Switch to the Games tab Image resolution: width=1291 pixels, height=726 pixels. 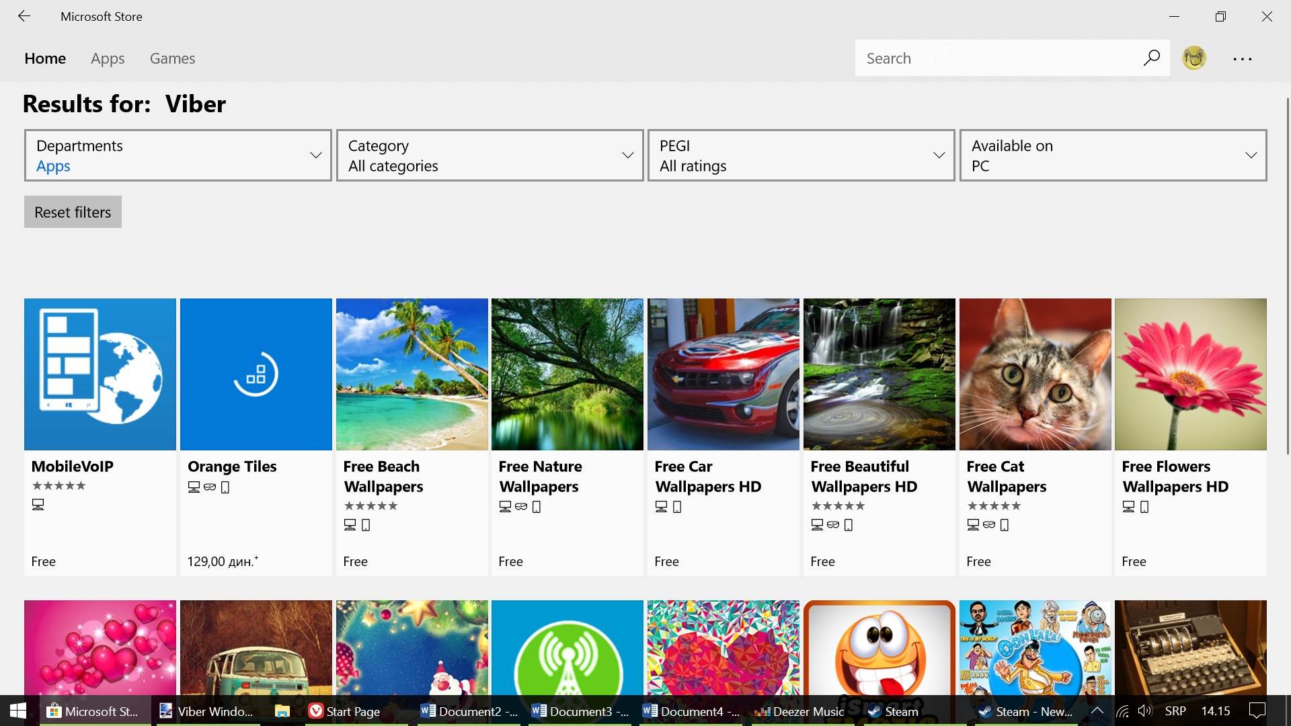[x=172, y=58]
